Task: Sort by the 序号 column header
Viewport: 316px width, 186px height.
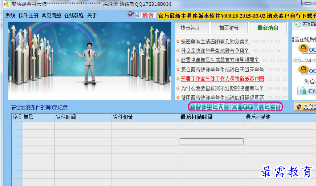Action: [17, 117]
